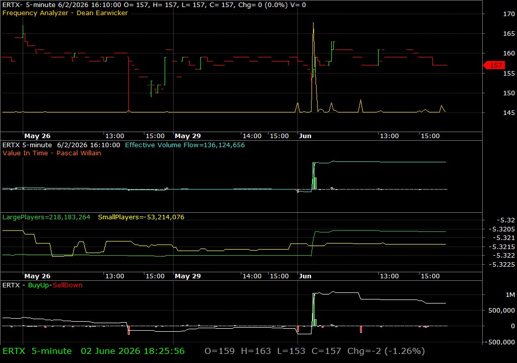Screen dimensions: 517x363
Task: Click 'May 26' on lower time axis
Action: [37, 276]
